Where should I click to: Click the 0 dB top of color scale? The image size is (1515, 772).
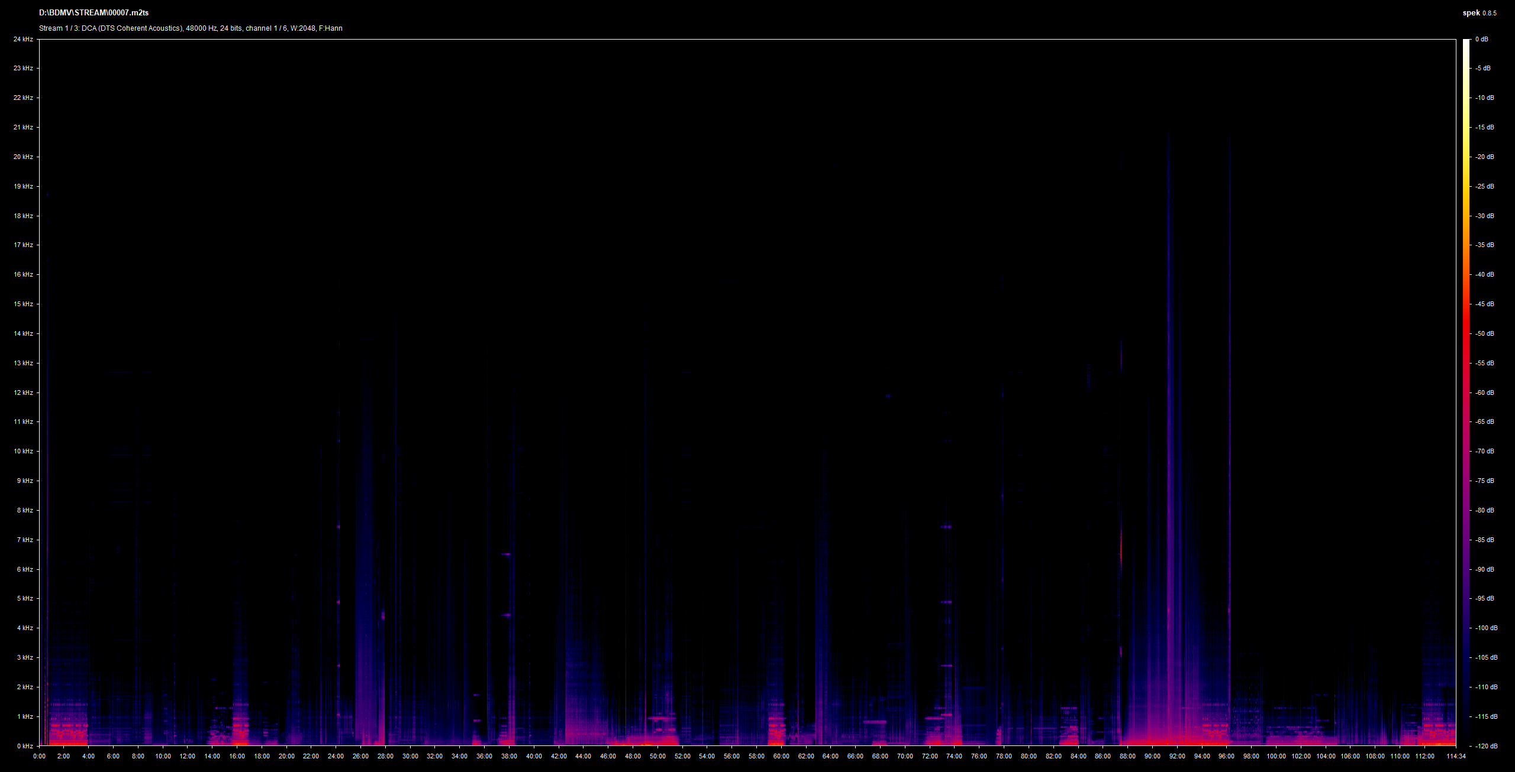tap(1481, 39)
